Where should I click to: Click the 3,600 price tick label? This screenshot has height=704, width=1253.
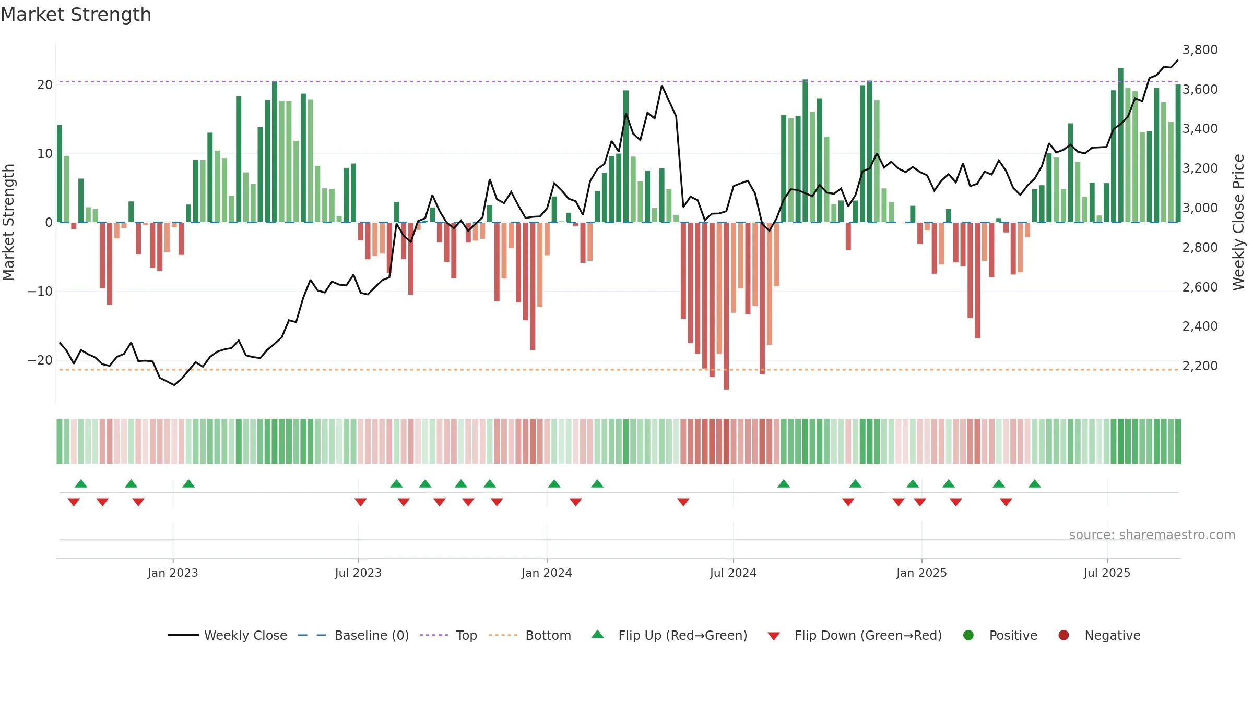(x=1200, y=89)
